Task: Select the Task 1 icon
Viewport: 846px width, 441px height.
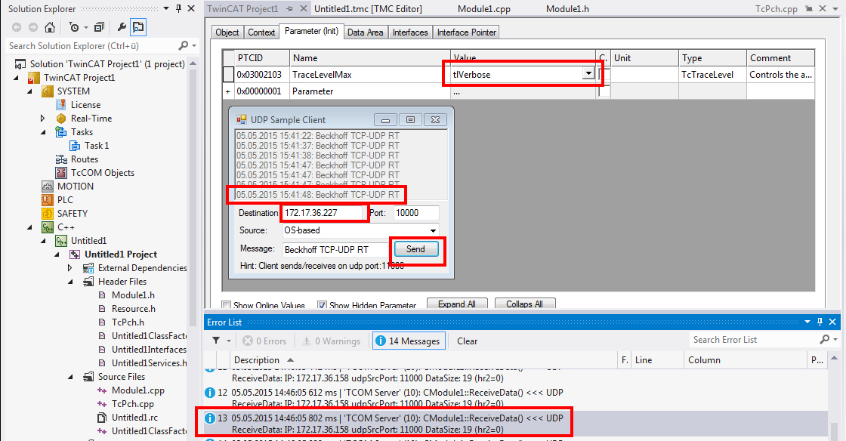Action: tap(75, 146)
